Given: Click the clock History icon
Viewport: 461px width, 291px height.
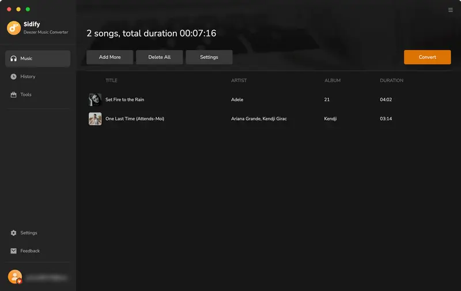Looking at the screenshot, I should pos(13,77).
